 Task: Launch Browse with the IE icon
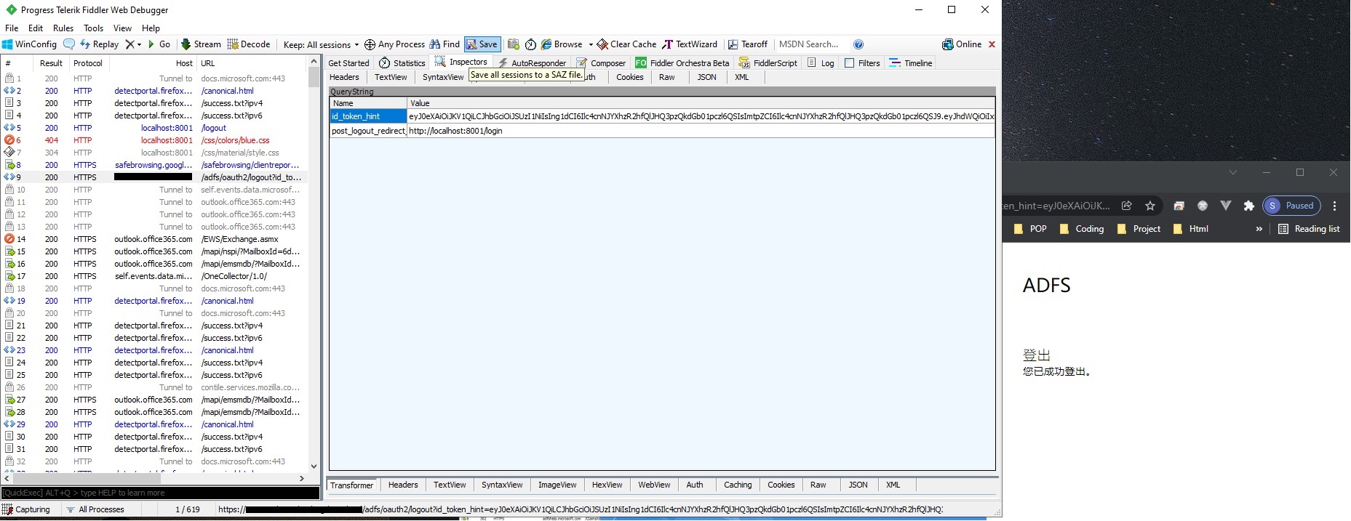[562, 44]
